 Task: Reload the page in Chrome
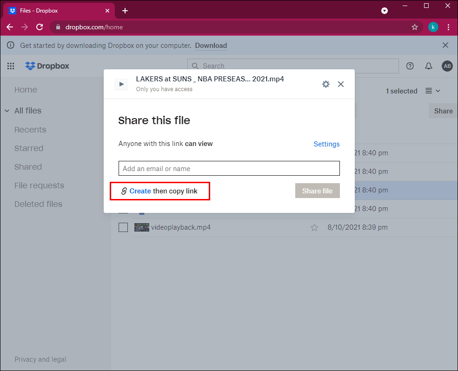pos(40,27)
